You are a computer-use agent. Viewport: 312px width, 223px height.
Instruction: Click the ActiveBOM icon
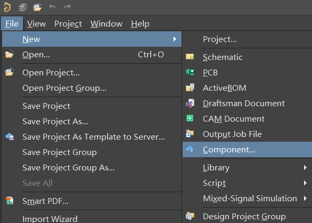pyautogui.click(x=190, y=88)
